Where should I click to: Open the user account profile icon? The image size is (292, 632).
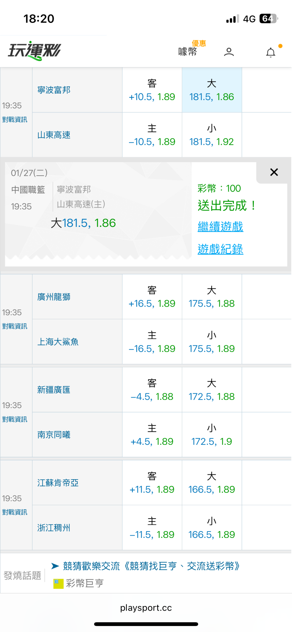229,52
